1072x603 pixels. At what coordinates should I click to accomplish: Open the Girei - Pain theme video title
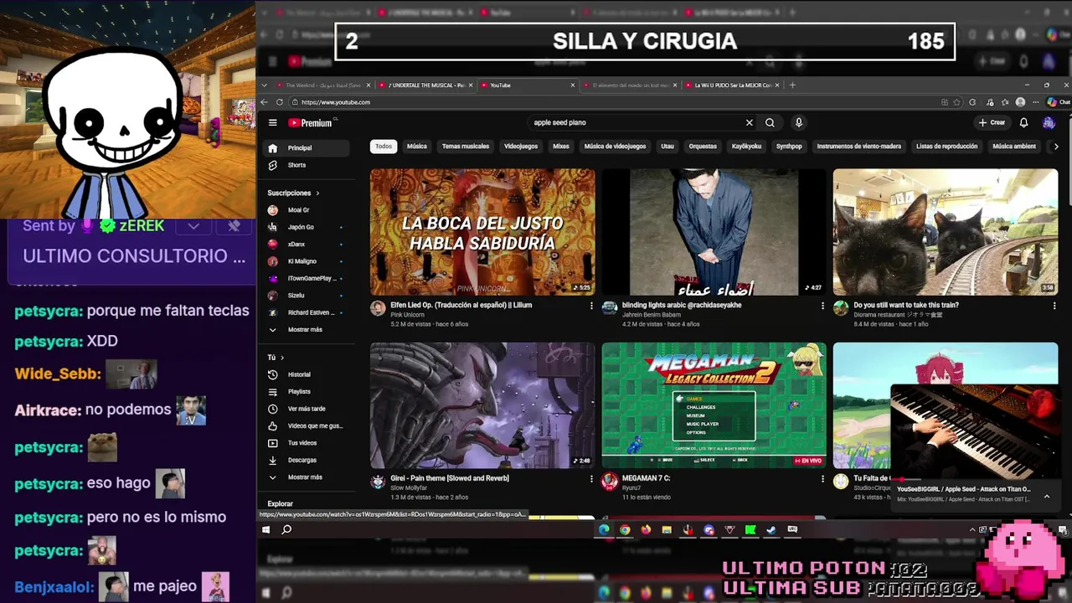[450, 478]
